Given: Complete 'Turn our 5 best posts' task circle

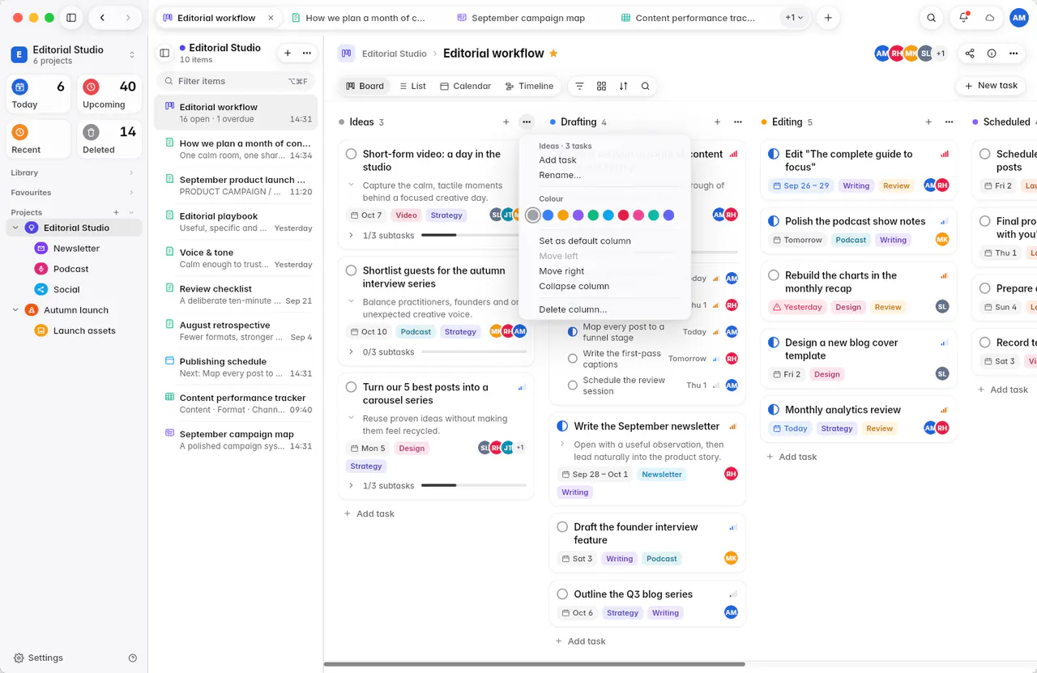Looking at the screenshot, I should point(351,387).
